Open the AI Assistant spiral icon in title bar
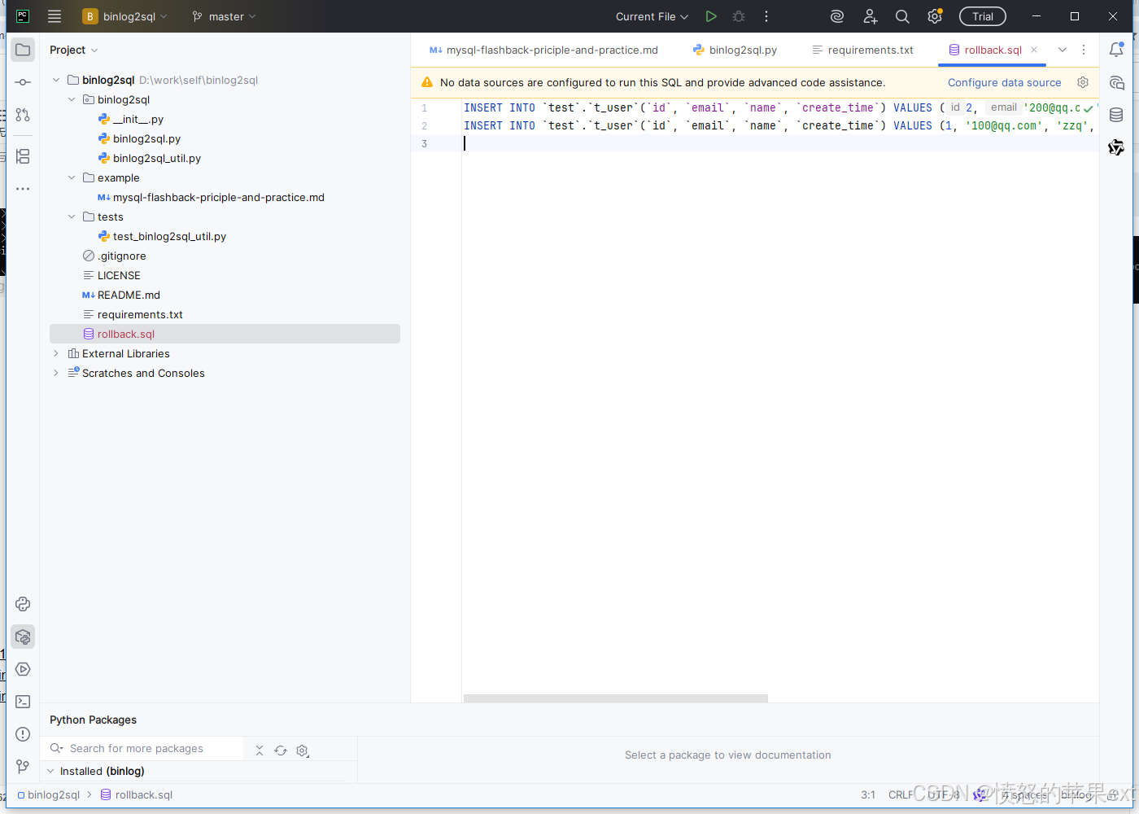Viewport: 1139px width, 814px height. (837, 16)
